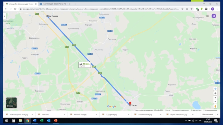The width and height of the screenshot is (223, 125).
Task: Expand the side panel arrow
Action: (4, 16)
